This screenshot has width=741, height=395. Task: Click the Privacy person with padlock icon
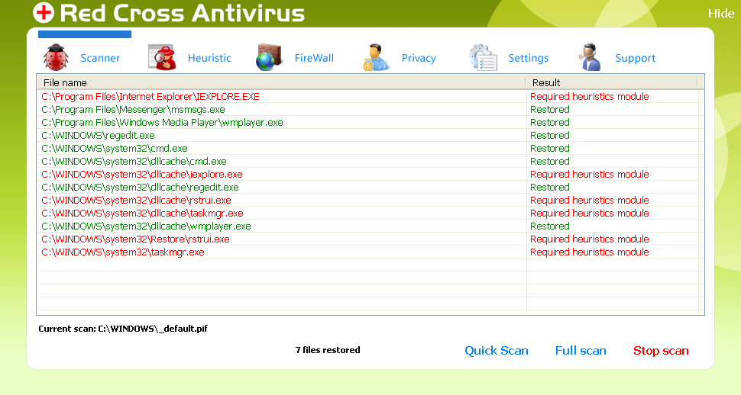pyautogui.click(x=376, y=58)
